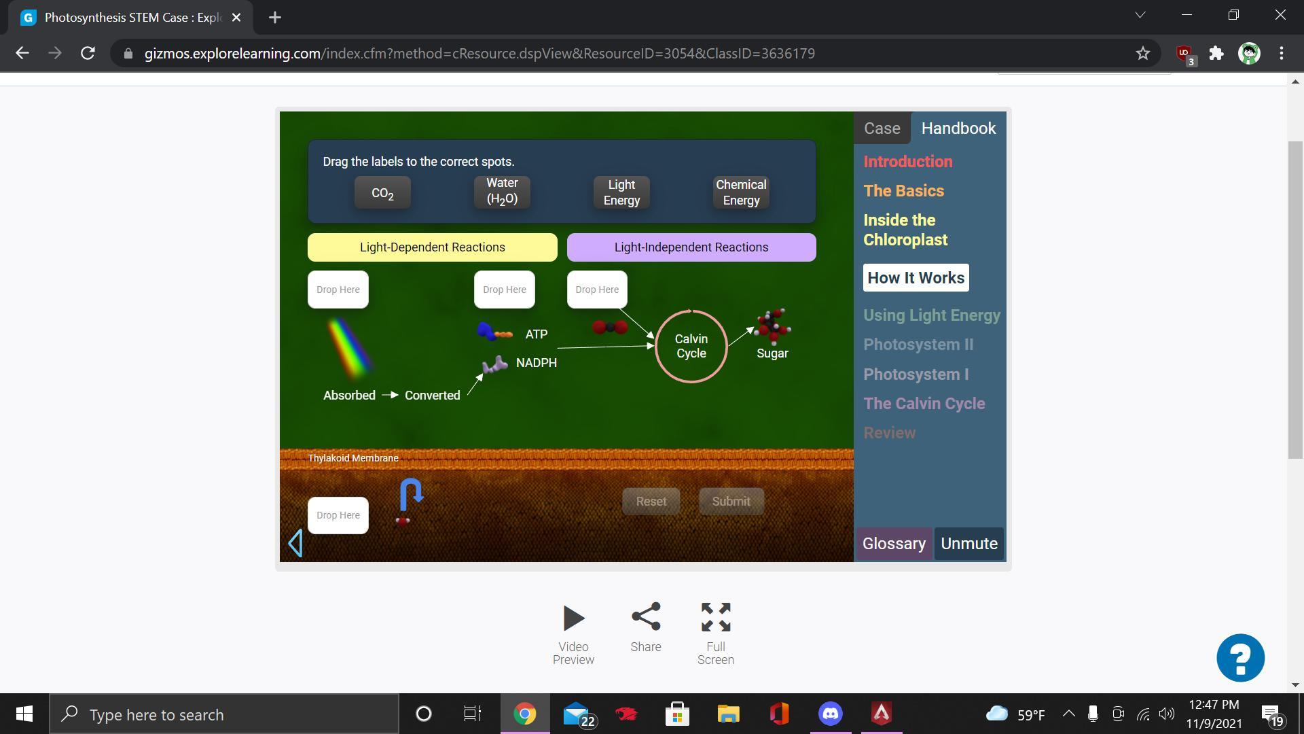Show hidden system tray icons
The image size is (1304, 734).
1068,714
